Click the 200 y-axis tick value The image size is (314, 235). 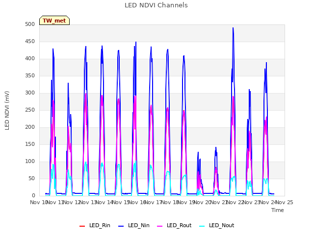click(30, 127)
